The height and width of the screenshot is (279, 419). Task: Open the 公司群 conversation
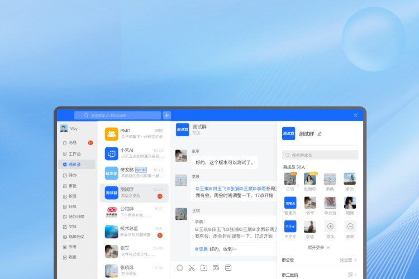[134, 212]
